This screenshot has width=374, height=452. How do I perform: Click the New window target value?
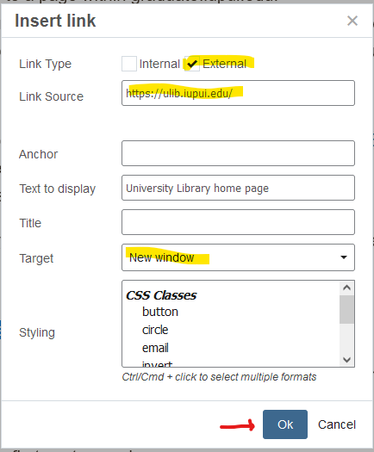162,257
